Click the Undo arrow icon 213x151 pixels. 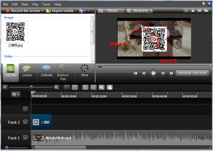point(67,87)
